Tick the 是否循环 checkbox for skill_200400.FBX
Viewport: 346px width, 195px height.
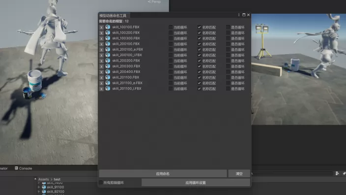pyautogui.click(x=228, y=72)
